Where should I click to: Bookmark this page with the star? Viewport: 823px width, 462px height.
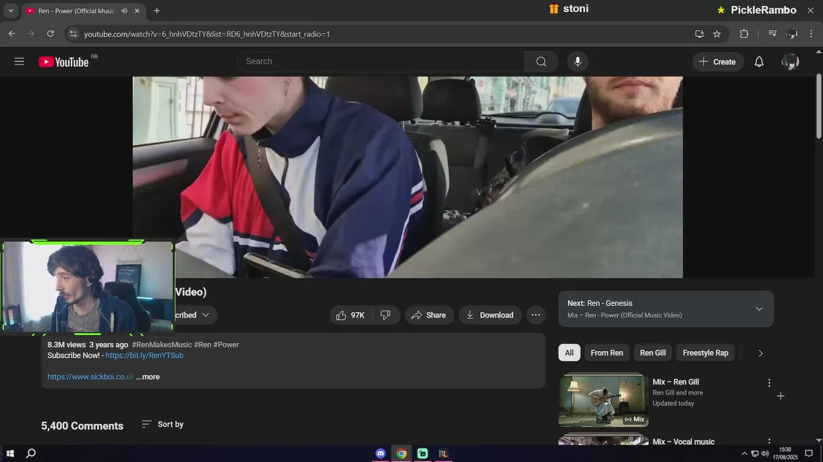click(x=717, y=34)
